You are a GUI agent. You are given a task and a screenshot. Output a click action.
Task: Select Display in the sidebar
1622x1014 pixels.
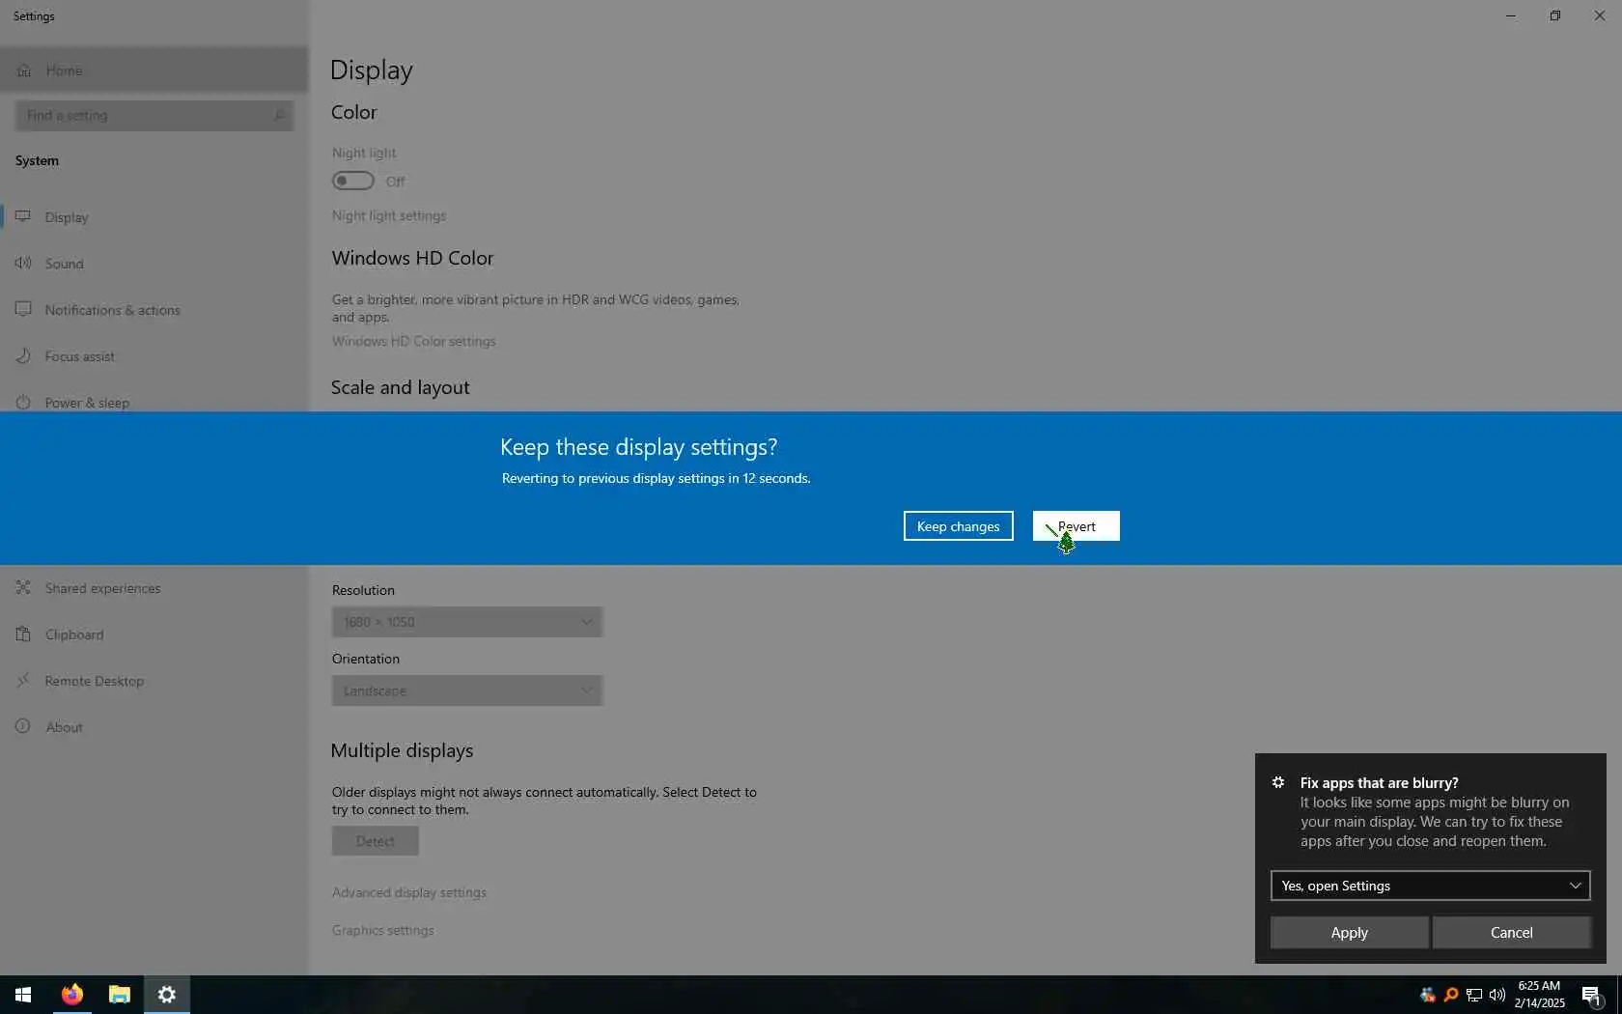point(154,217)
